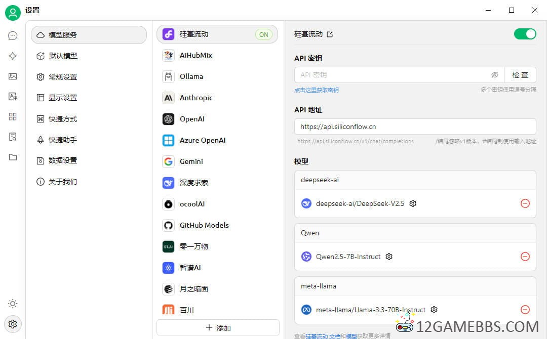This screenshot has width=547, height=339.
Task: Toggle API key visibility eye icon
Action: (x=495, y=75)
